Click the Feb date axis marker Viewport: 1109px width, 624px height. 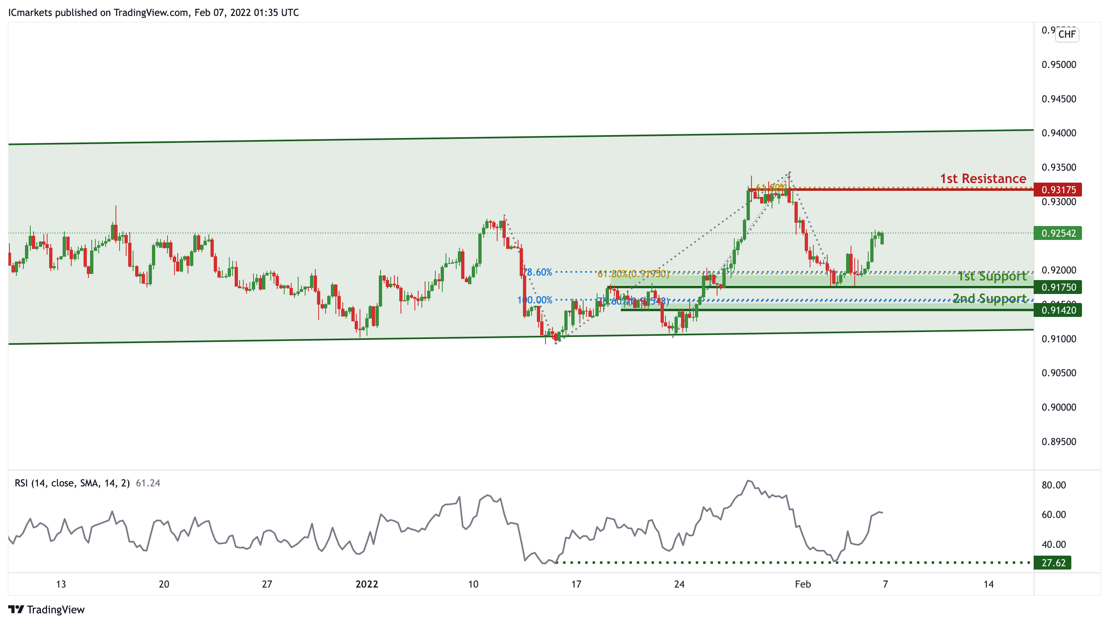point(803,584)
